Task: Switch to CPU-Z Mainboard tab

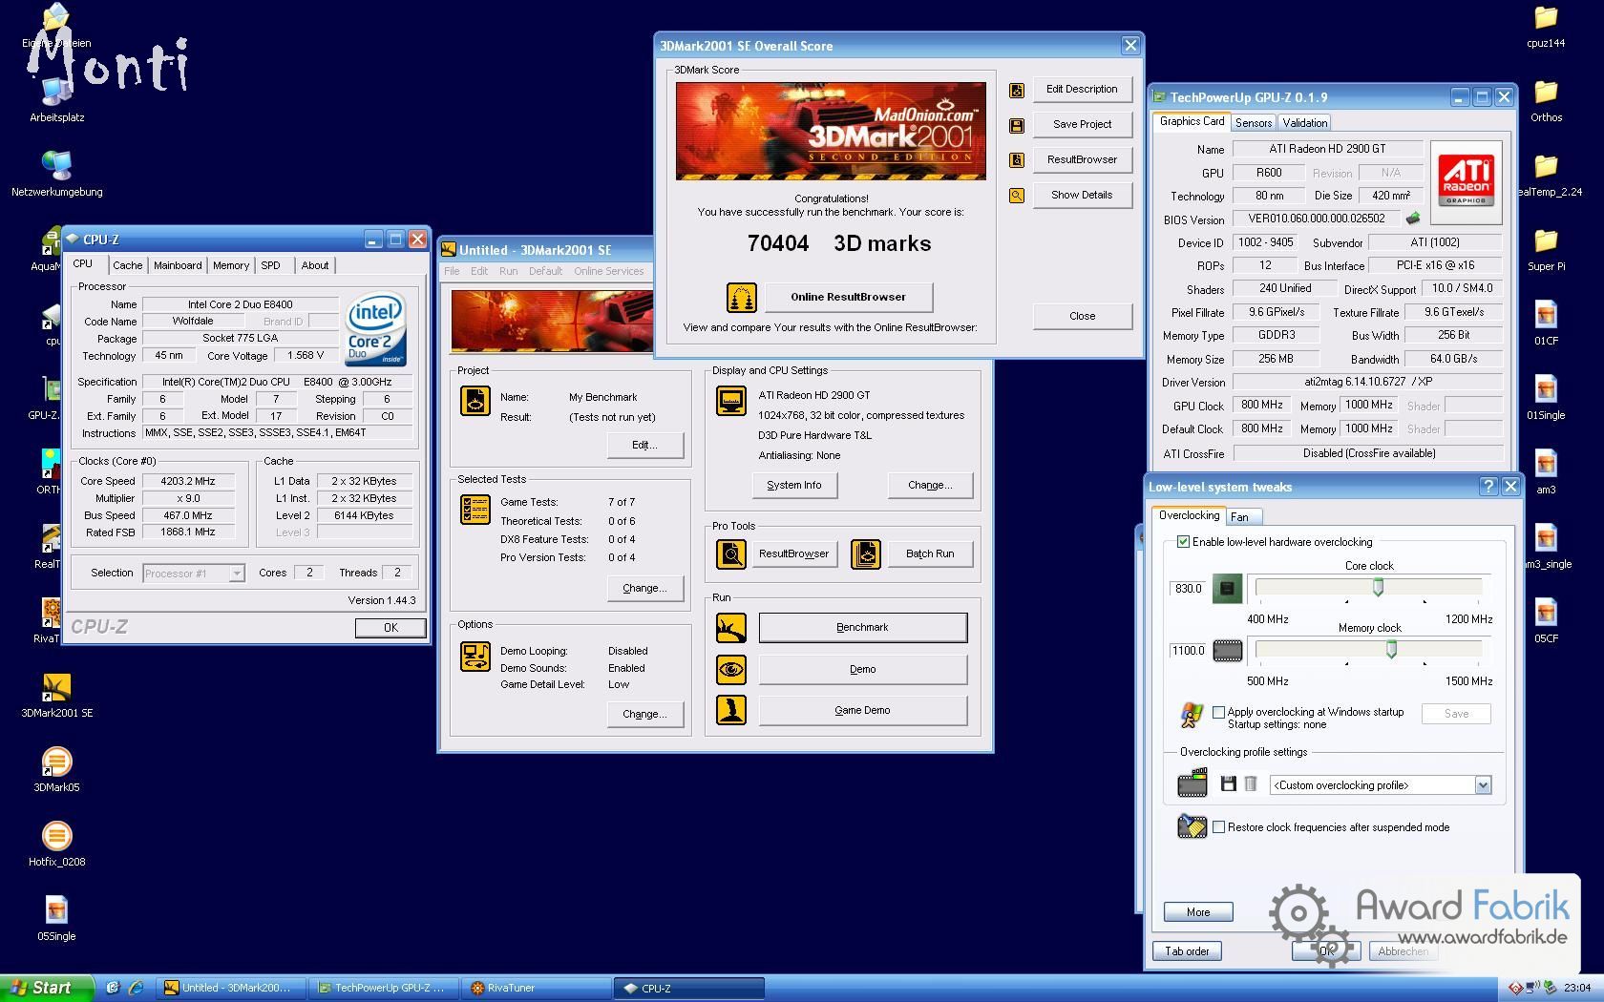Action: 178,266
